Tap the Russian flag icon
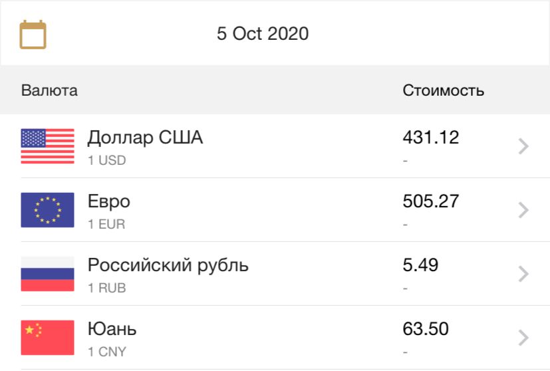The width and height of the screenshot is (550, 371). (x=47, y=274)
